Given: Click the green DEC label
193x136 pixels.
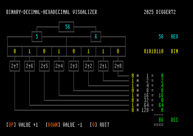Looking at the screenshot, I should (175, 120).
